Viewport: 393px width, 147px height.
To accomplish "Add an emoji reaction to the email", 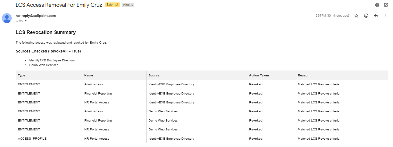I will 366,16.
